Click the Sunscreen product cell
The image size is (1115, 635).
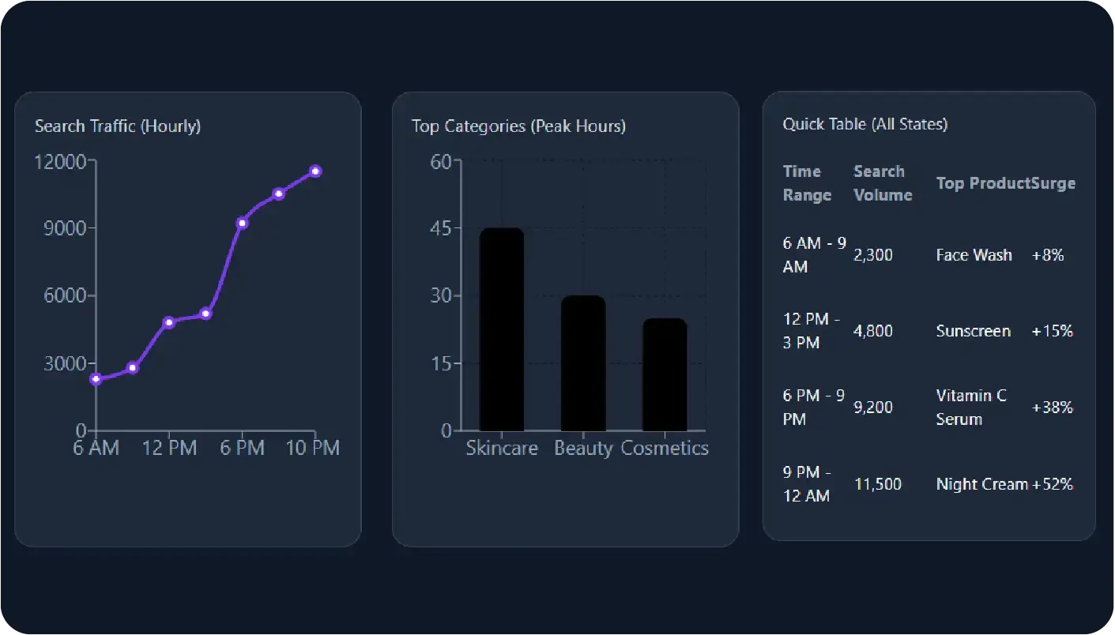pos(973,331)
